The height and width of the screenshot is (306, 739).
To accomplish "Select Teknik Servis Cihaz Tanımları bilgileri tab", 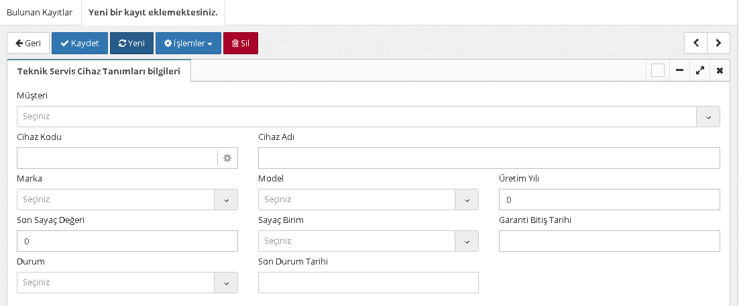I will (99, 71).
